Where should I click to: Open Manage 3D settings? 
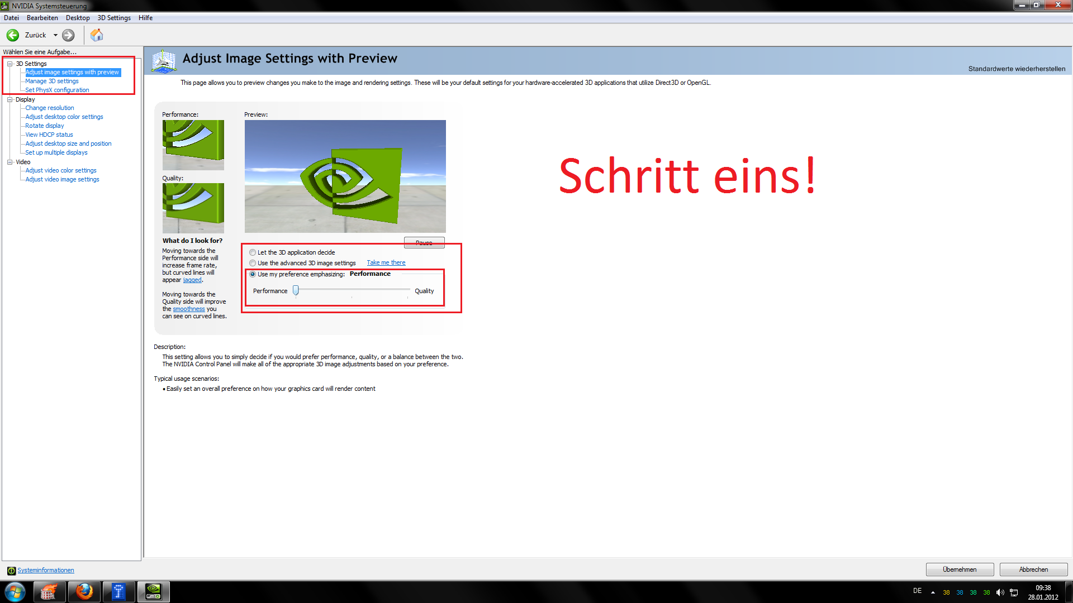(52, 81)
